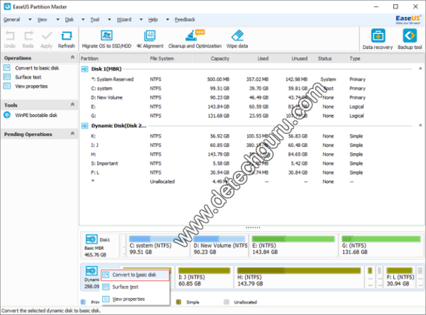Open the Help menu

click(153, 20)
